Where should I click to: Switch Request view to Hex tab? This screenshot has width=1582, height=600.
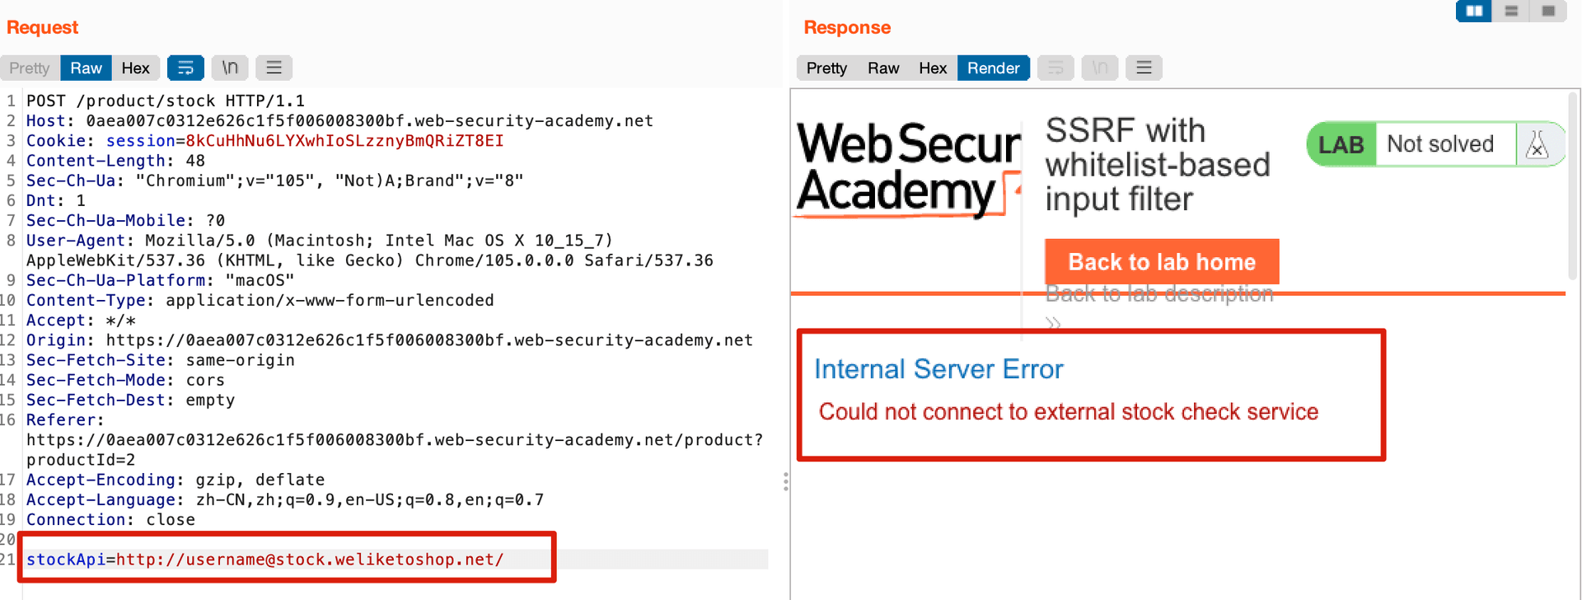[135, 68]
